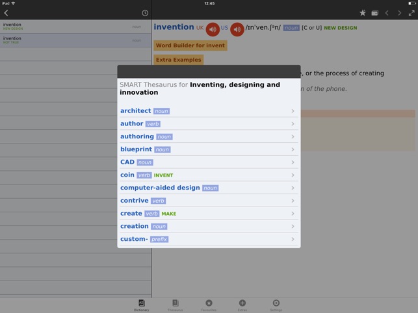Tap chevron on architect row

point(293,111)
